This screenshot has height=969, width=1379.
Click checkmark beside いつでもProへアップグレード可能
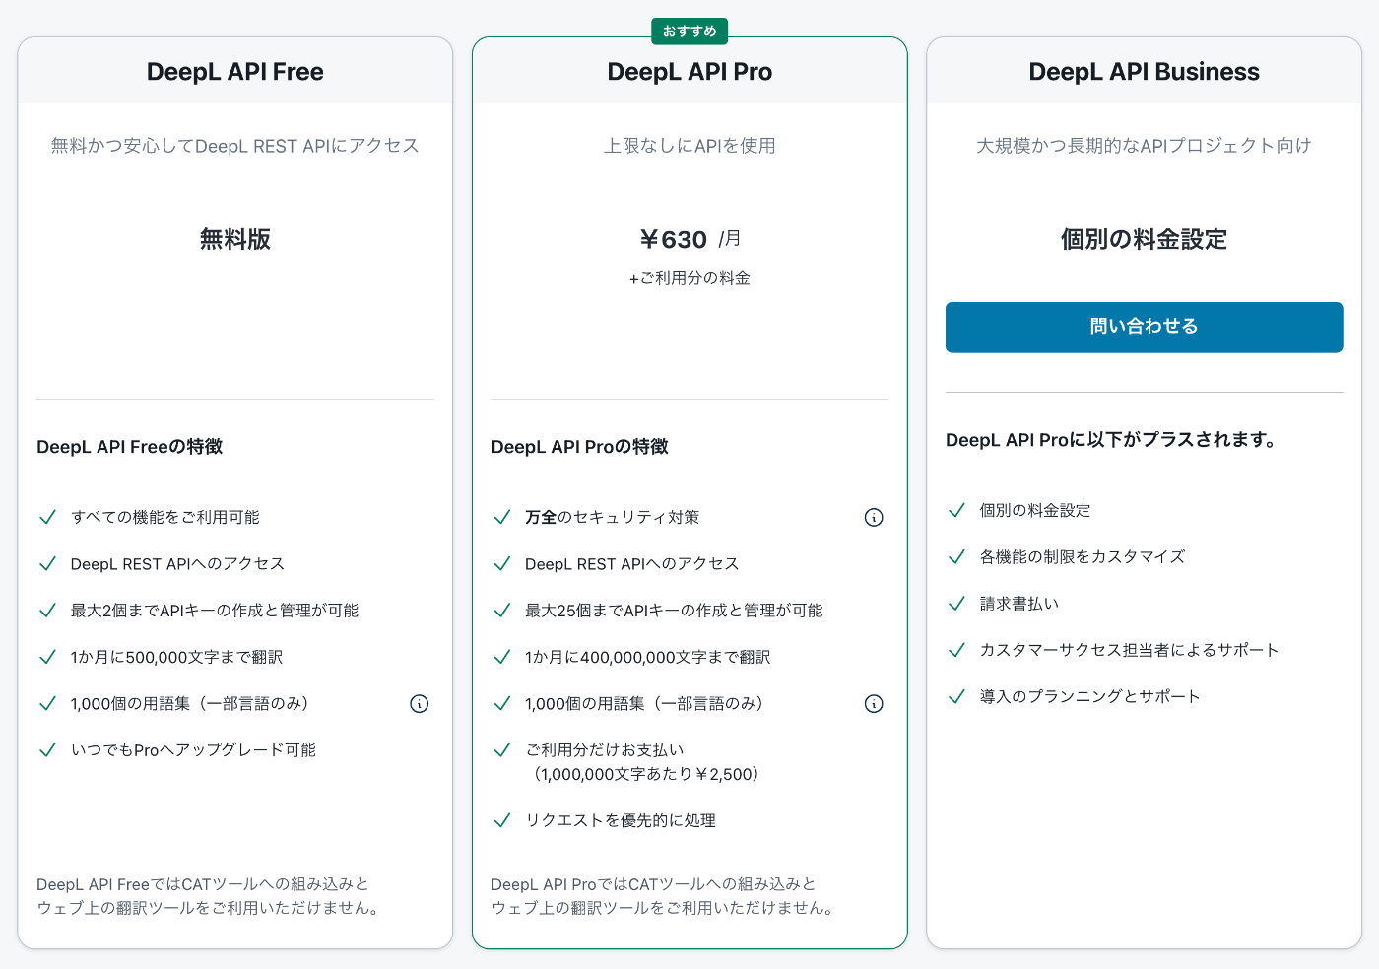tap(47, 750)
